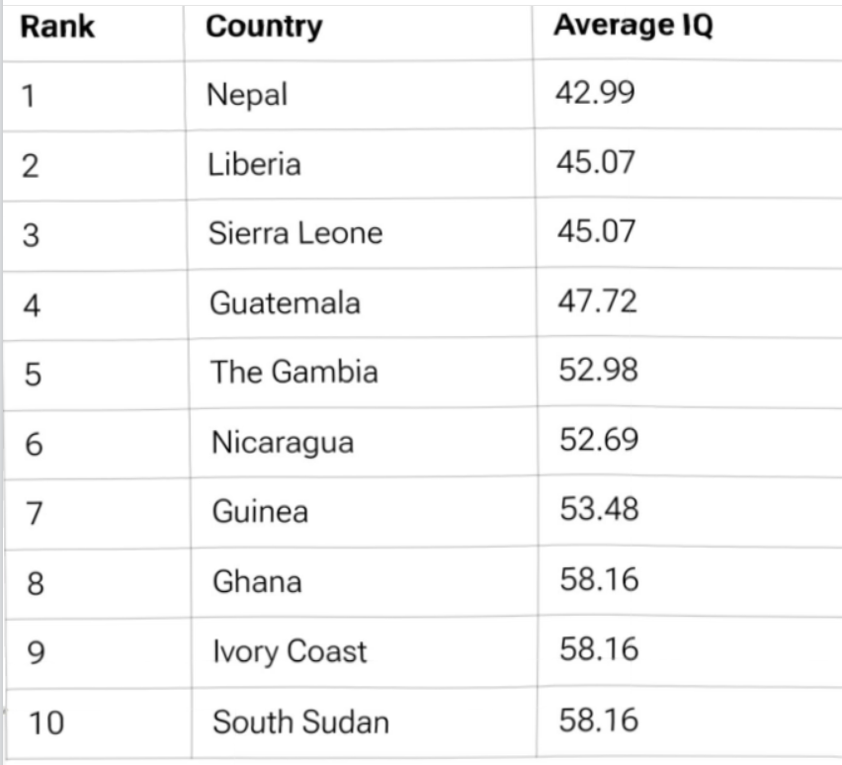
Task: Select the South Sudan cell
Action: [300, 722]
